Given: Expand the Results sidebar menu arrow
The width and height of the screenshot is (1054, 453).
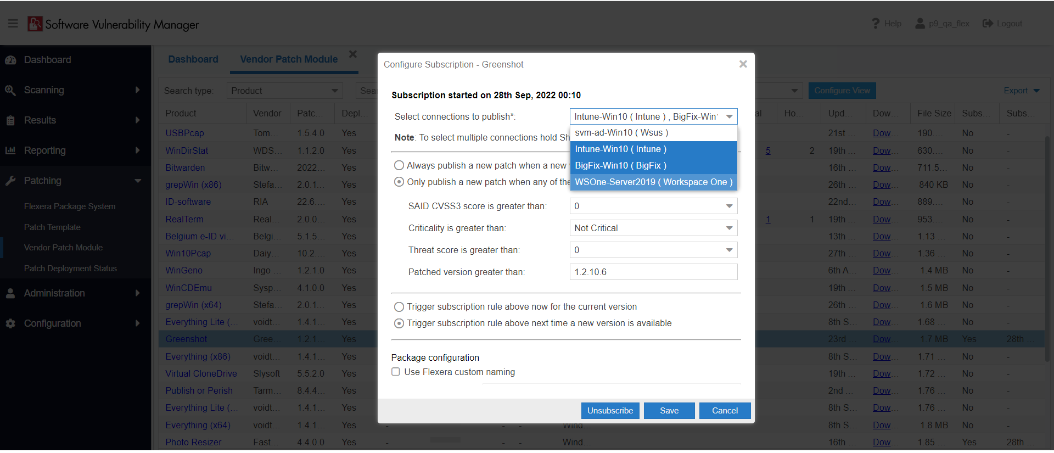Looking at the screenshot, I should tap(137, 120).
